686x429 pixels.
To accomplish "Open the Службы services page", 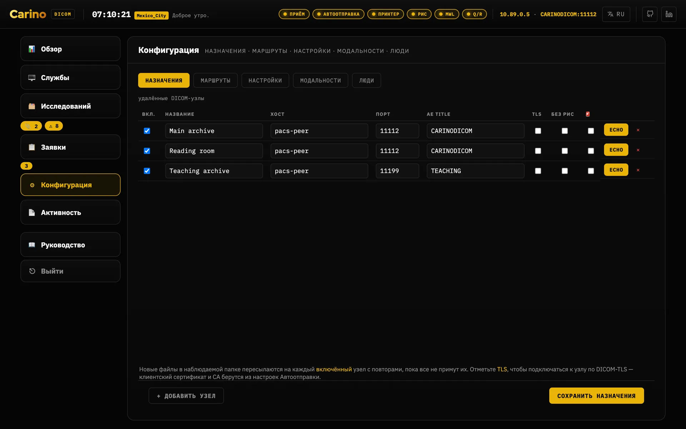I will coord(70,77).
